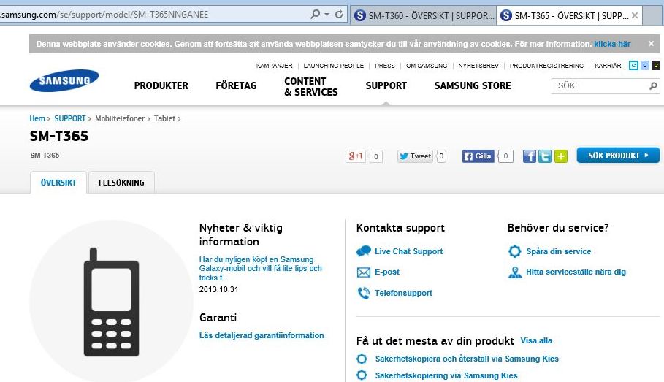Click the search magnifier in address bar
Viewport: 664px width, 382px height.
coord(315,14)
